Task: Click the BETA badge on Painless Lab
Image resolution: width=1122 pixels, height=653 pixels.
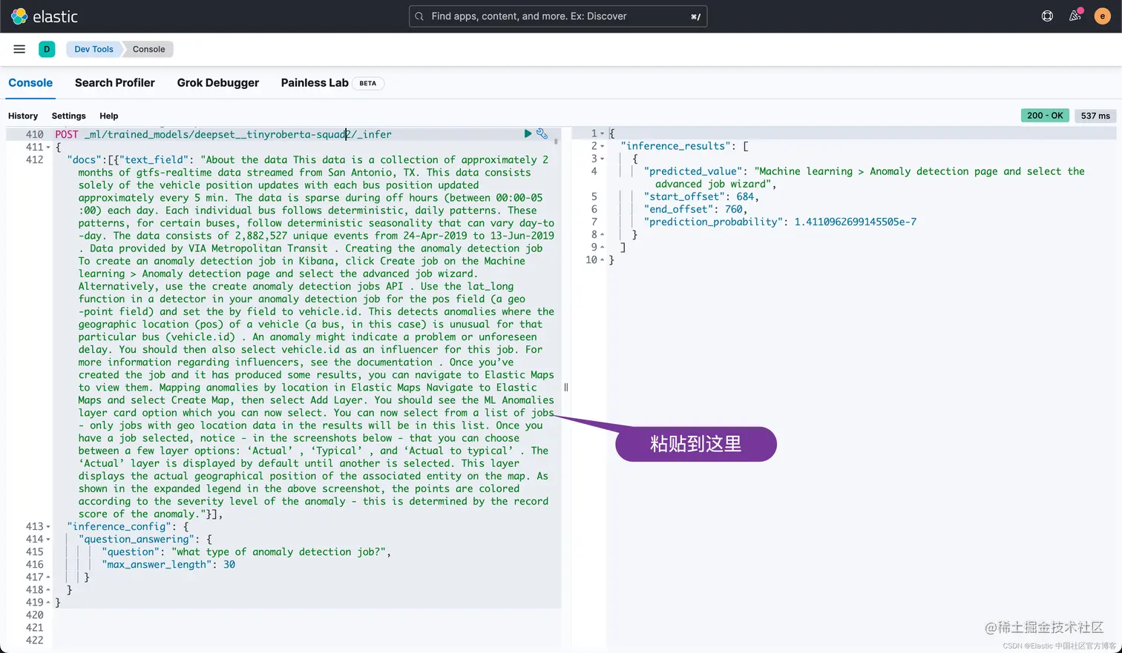Action: click(367, 83)
